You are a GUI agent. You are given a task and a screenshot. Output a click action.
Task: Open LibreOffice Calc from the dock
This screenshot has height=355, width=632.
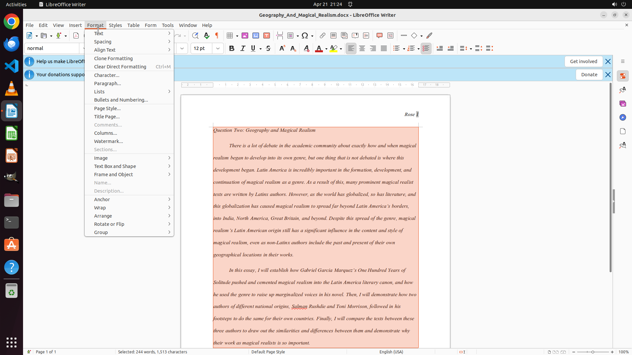(12, 134)
